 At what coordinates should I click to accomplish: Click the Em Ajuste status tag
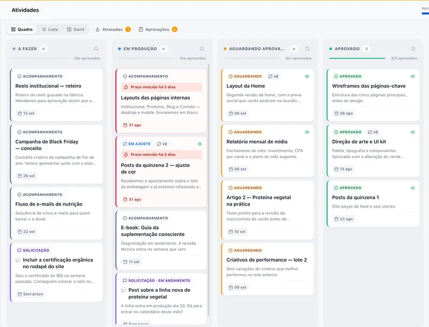137,144
